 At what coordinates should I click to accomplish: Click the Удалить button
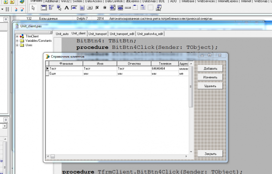coord(210,86)
